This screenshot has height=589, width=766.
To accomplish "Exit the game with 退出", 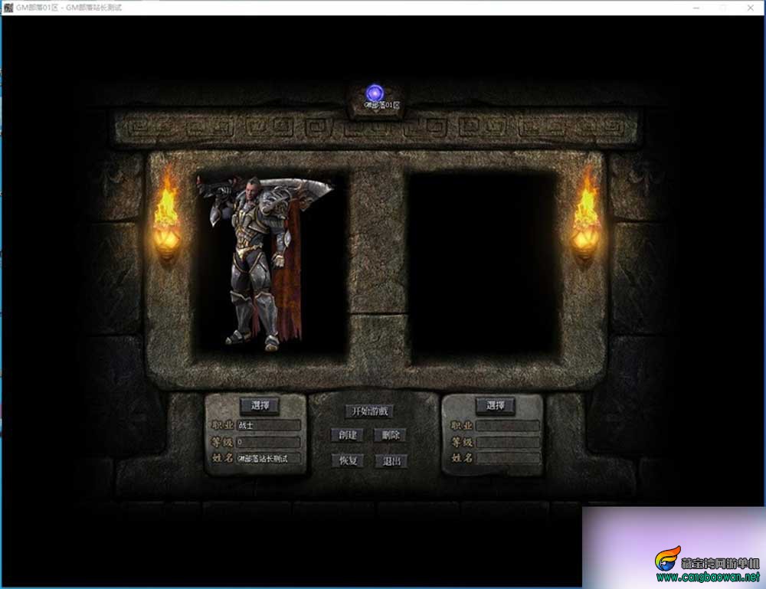I will [x=391, y=460].
